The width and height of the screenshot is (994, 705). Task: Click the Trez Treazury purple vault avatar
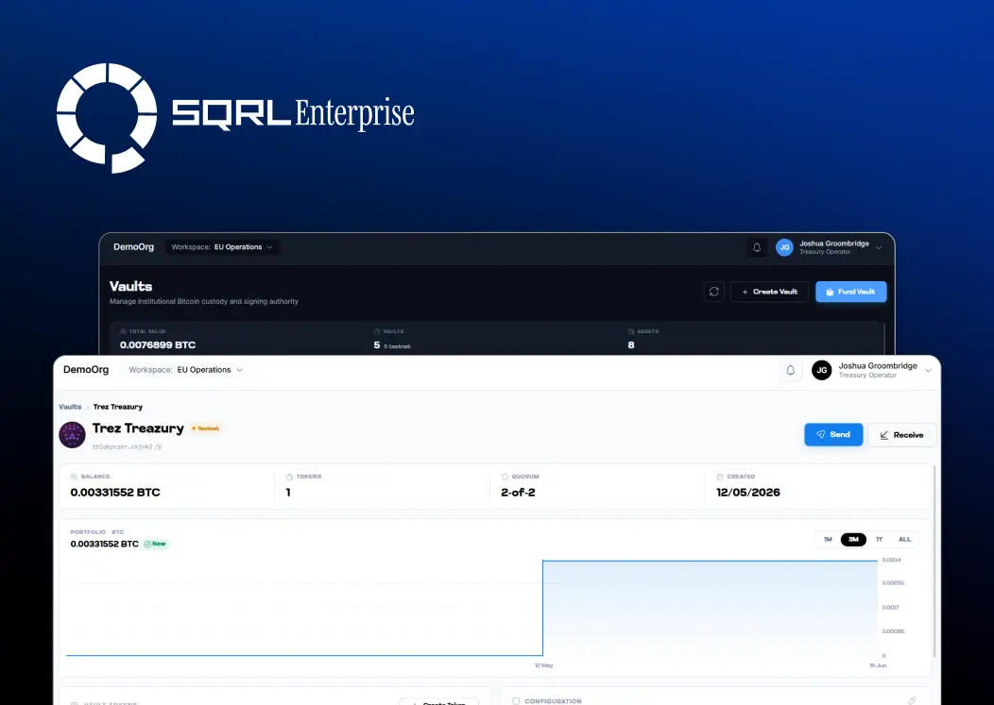[x=72, y=435]
